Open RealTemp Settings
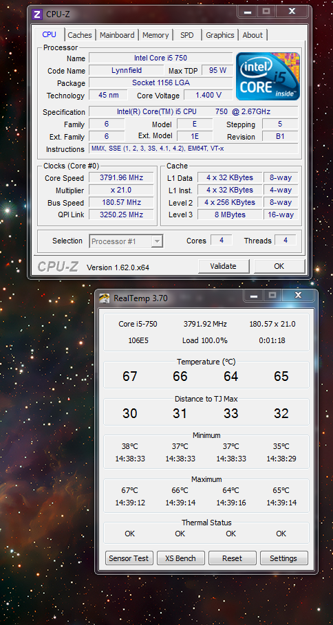 283,558
